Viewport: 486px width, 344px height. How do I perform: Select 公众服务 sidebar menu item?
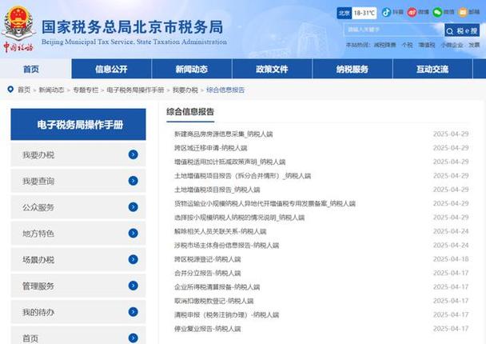tap(78, 207)
